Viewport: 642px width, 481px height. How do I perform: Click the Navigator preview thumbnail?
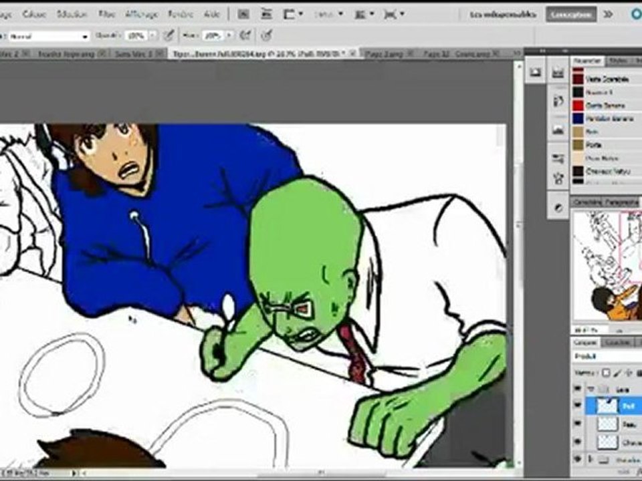(607, 266)
